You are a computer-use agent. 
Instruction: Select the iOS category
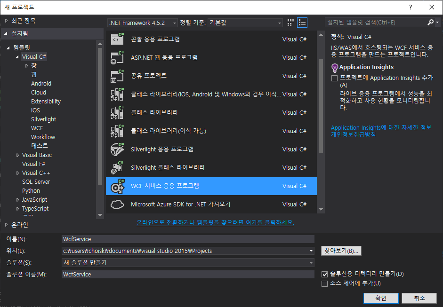tap(35, 110)
